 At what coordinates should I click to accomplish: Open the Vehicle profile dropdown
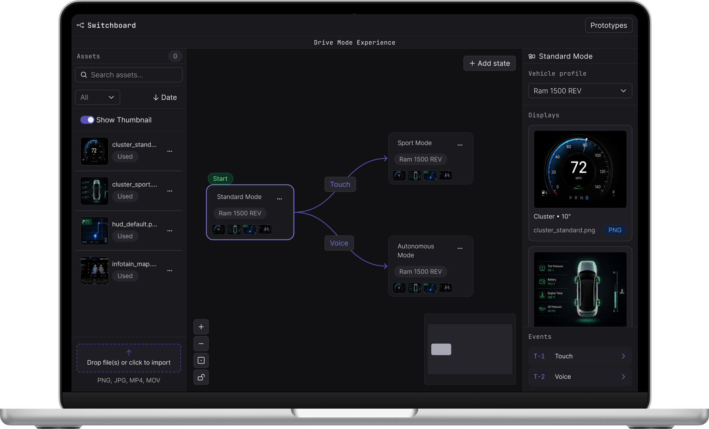tap(580, 91)
